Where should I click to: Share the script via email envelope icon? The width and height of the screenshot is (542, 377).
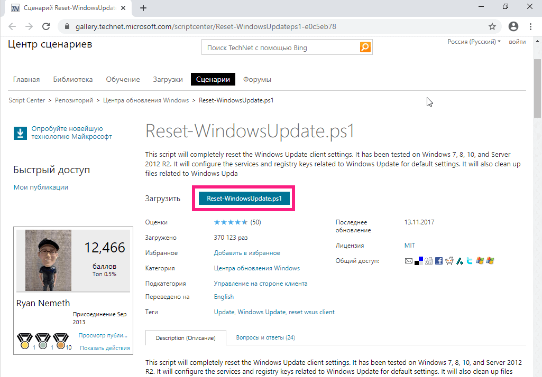(408, 261)
